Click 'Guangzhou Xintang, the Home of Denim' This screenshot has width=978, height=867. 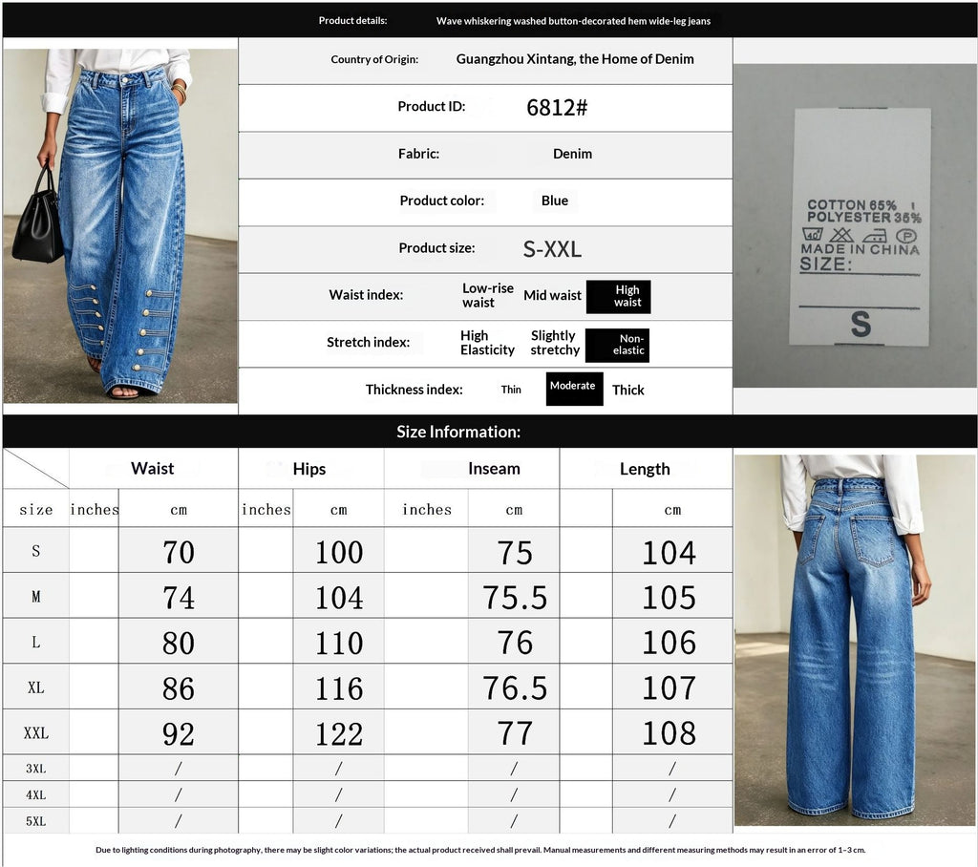click(575, 59)
